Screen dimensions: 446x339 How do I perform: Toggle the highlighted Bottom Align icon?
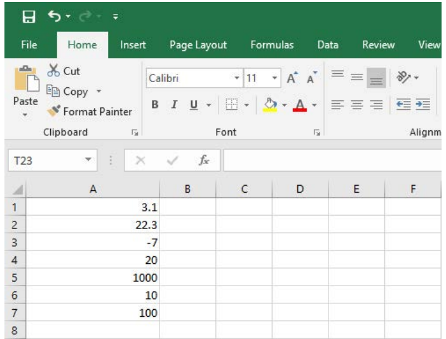(x=376, y=78)
